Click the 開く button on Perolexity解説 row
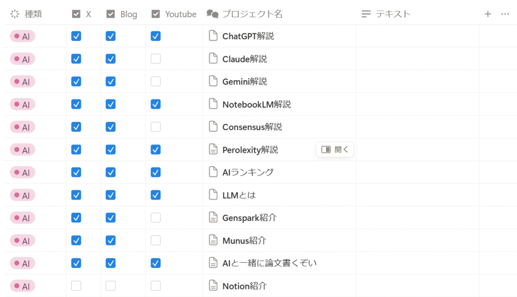Viewport: 517px width, 297px height. coord(335,149)
